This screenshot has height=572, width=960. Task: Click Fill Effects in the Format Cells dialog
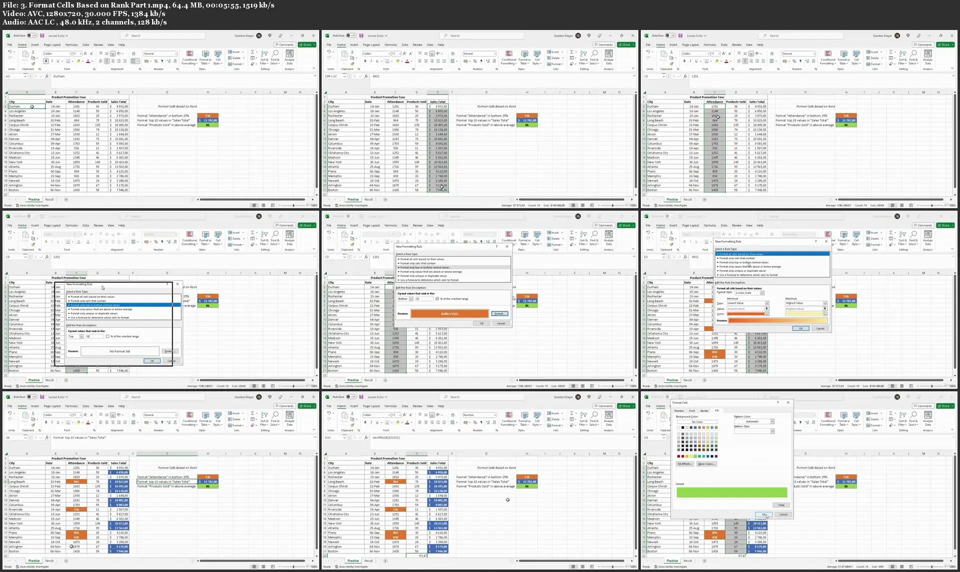click(684, 464)
